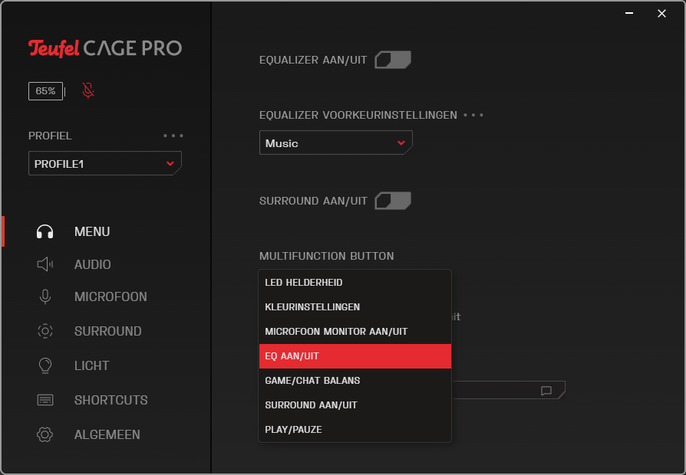Select the highlighted EQ AAN/UIT option

(355, 356)
